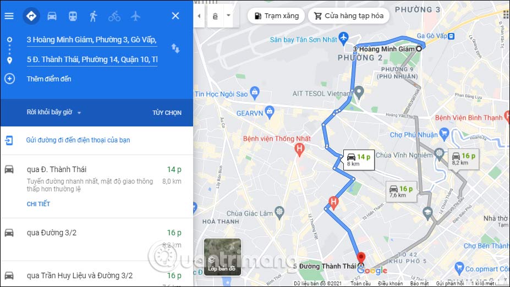Open CHI TIẾT for fastest route
Screen dimensions: 510x287
pos(39,204)
